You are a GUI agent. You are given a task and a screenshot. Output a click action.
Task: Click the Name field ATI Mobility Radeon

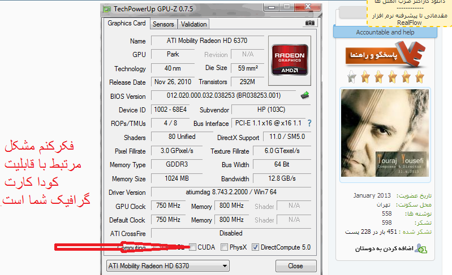coord(207,41)
